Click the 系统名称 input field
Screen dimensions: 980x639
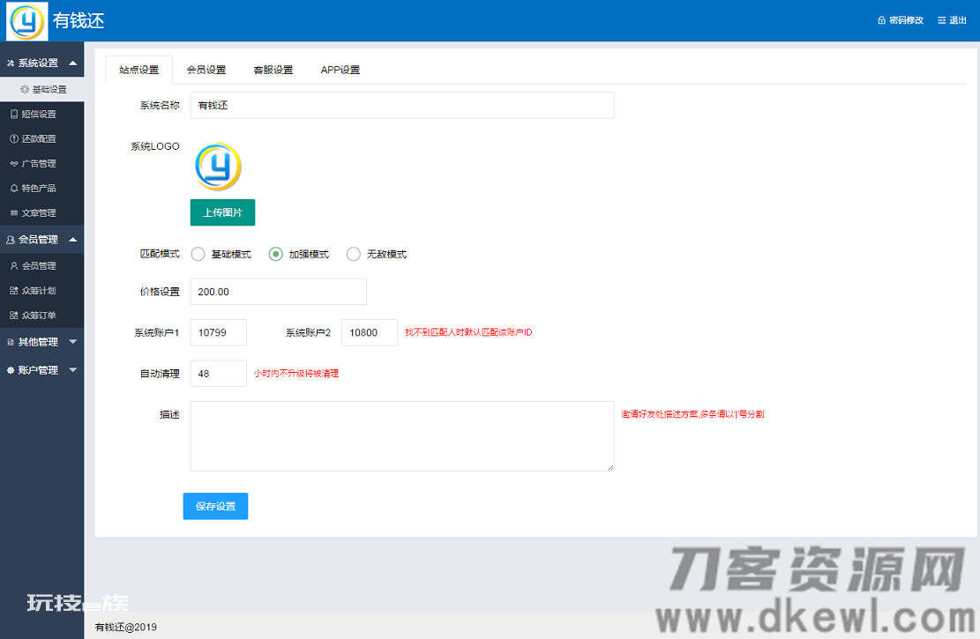pos(402,105)
